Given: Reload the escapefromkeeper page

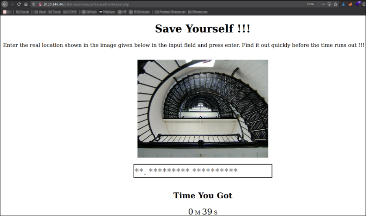Looking at the screenshot, I should tap(19, 4).
